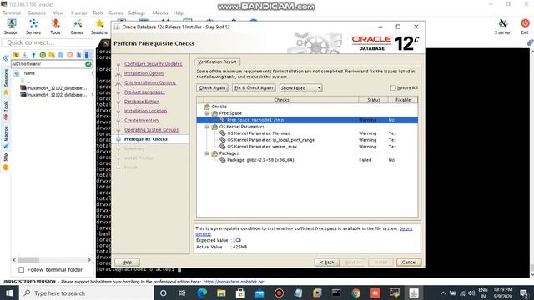Open the Settings menu
Screen dimensions: 534x300
(137, 12)
